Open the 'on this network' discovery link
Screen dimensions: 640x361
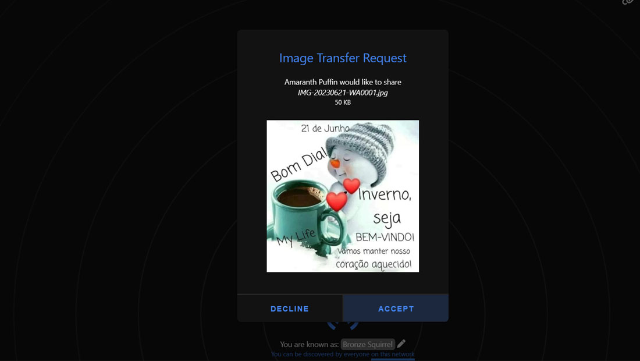(393, 354)
